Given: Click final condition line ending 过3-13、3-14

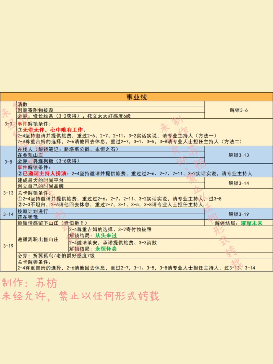Looking at the screenshot, I should pos(136,268).
